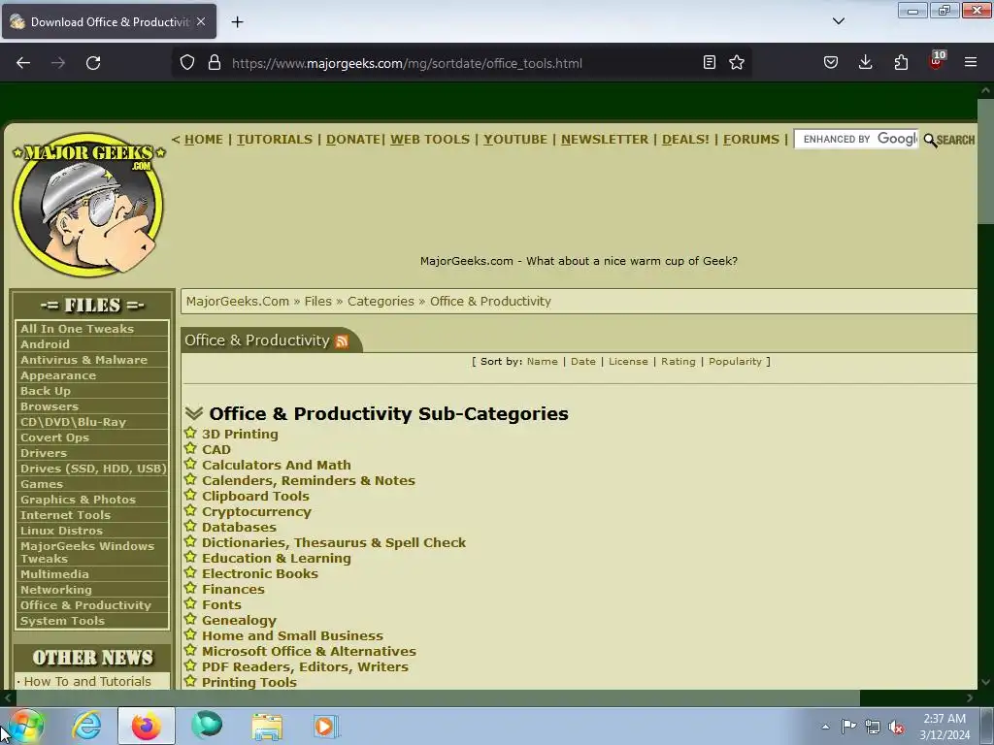The width and height of the screenshot is (994, 745).
Task: Sort the list by License
Action: tap(628, 361)
